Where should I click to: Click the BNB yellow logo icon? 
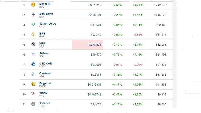[x=33, y=35]
